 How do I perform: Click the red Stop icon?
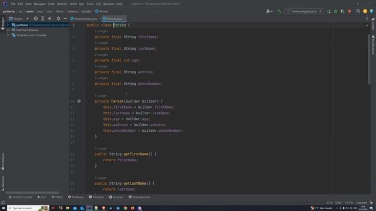(350, 11)
